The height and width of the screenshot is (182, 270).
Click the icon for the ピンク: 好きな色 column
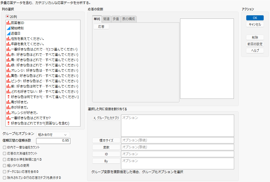click(8, 81)
